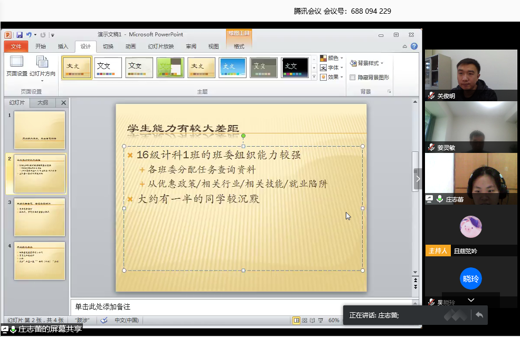Switch to Slide Sorter view icon
Screen dimensions: 520x337
coord(305,320)
